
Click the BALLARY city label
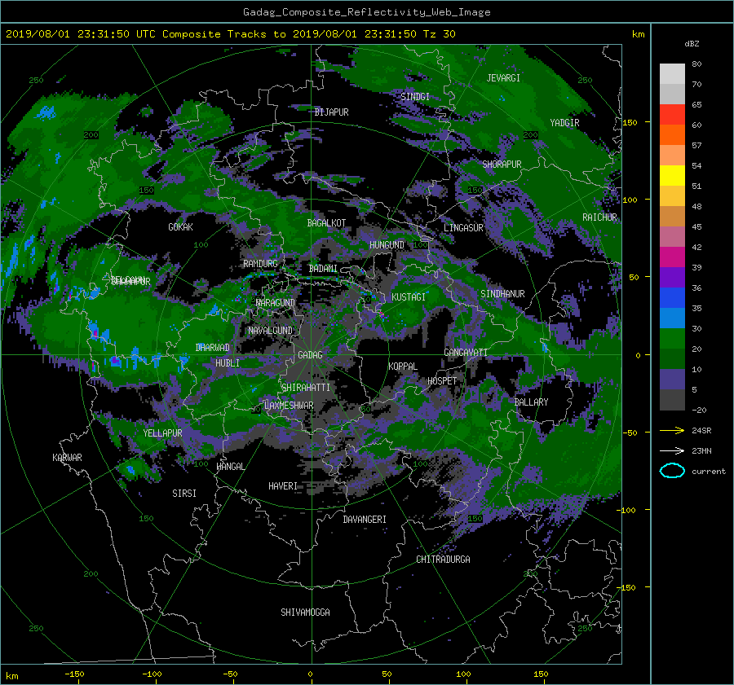tap(531, 402)
